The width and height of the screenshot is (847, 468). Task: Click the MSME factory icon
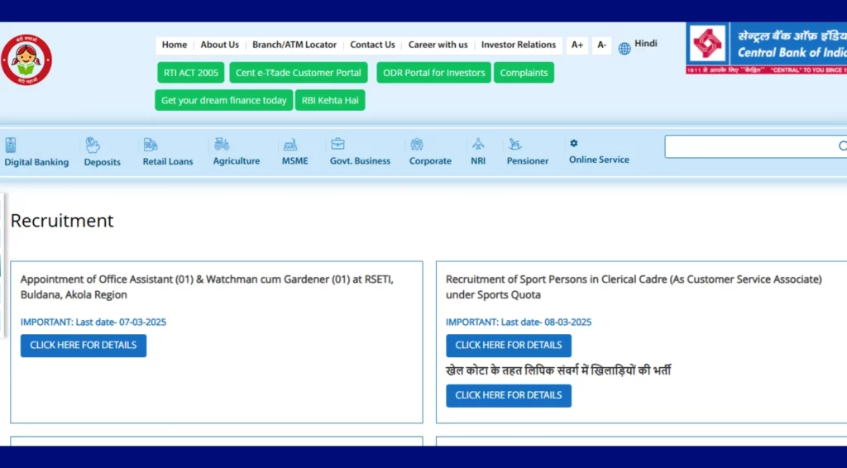click(290, 145)
